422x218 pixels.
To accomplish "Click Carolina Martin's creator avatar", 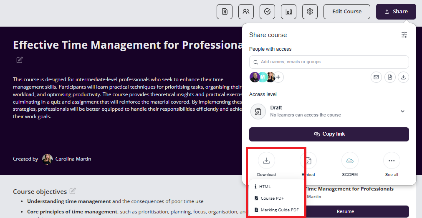I will click(x=47, y=159).
